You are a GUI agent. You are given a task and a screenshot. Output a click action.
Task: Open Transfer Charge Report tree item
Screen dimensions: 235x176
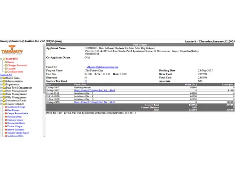coord(18,133)
